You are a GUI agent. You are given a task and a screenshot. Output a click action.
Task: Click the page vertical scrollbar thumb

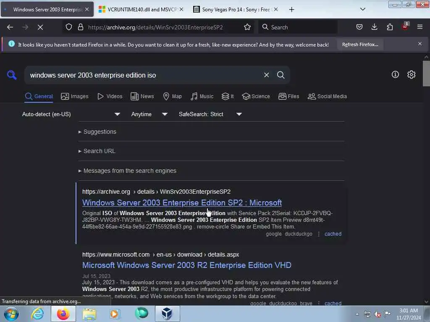pyautogui.click(x=426, y=73)
